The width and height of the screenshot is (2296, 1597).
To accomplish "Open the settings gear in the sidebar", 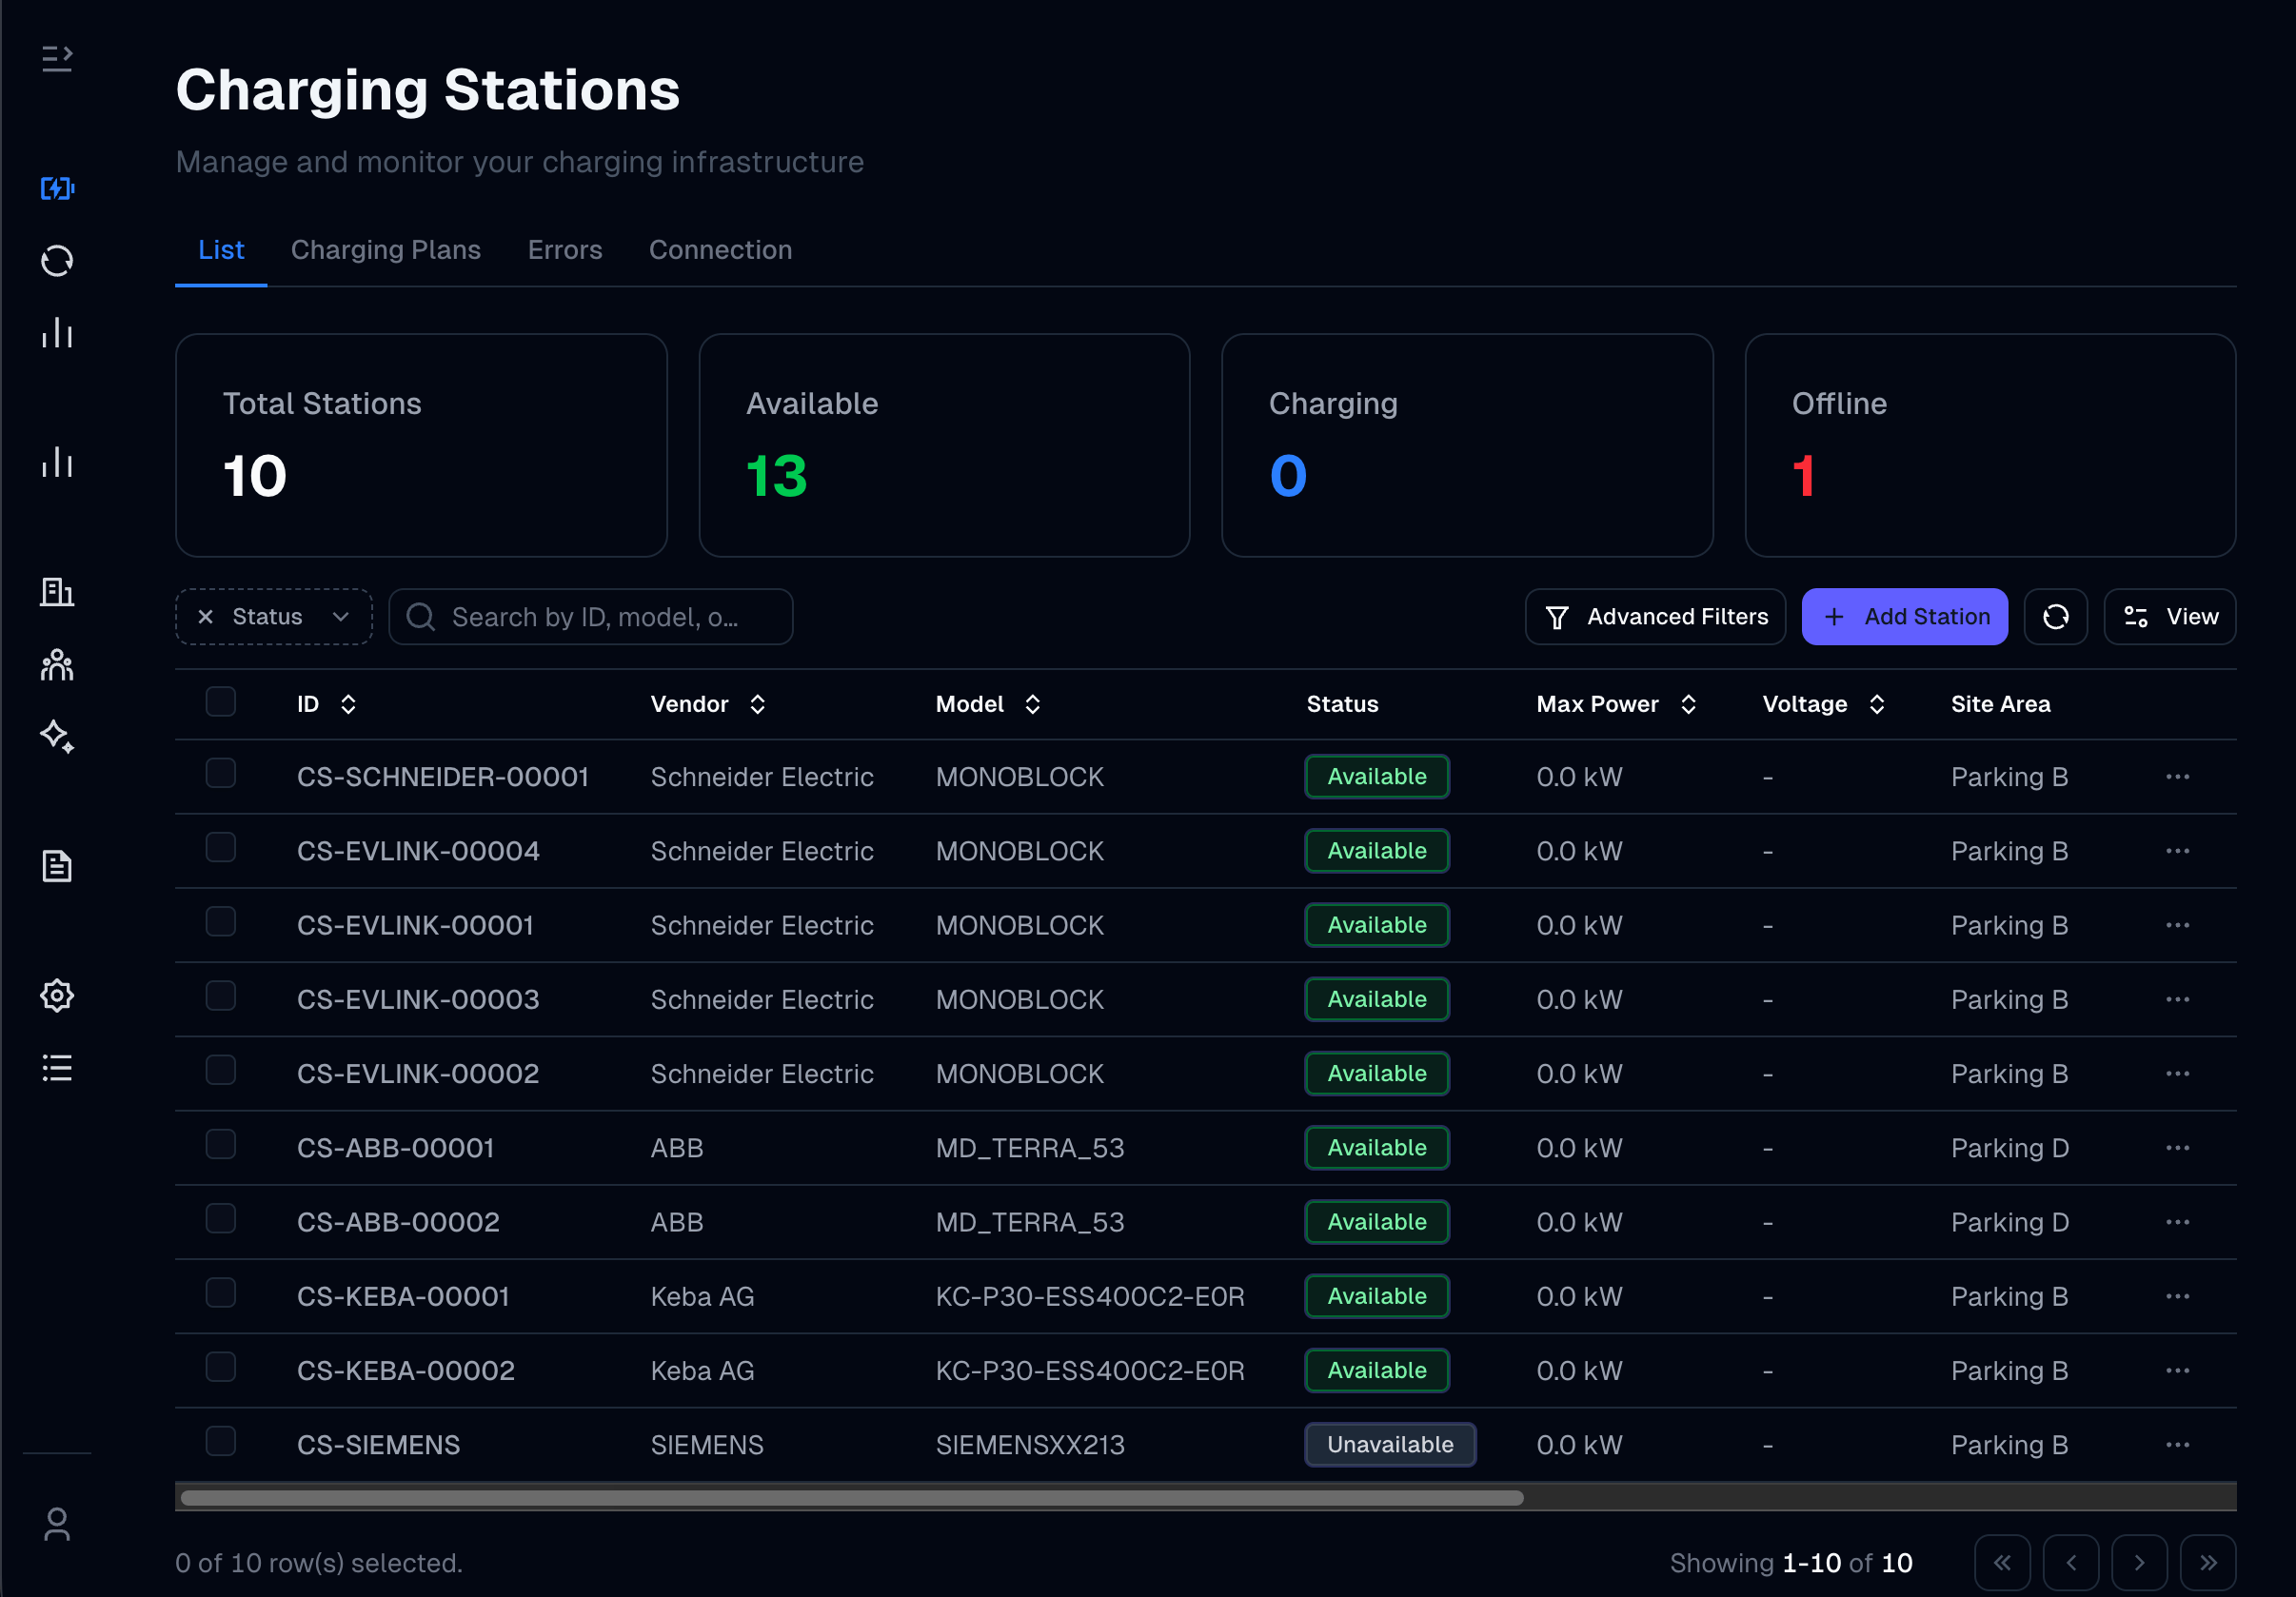I will tap(57, 995).
